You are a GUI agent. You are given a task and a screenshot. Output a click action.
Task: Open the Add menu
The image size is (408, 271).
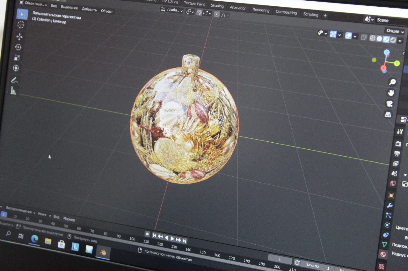click(x=89, y=9)
